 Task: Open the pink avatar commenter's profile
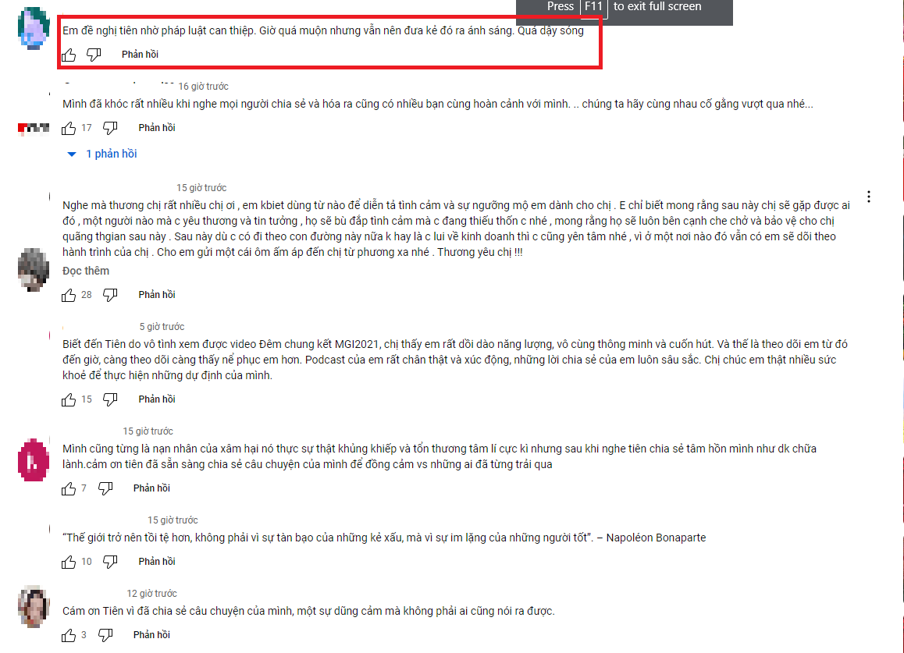coord(34,460)
